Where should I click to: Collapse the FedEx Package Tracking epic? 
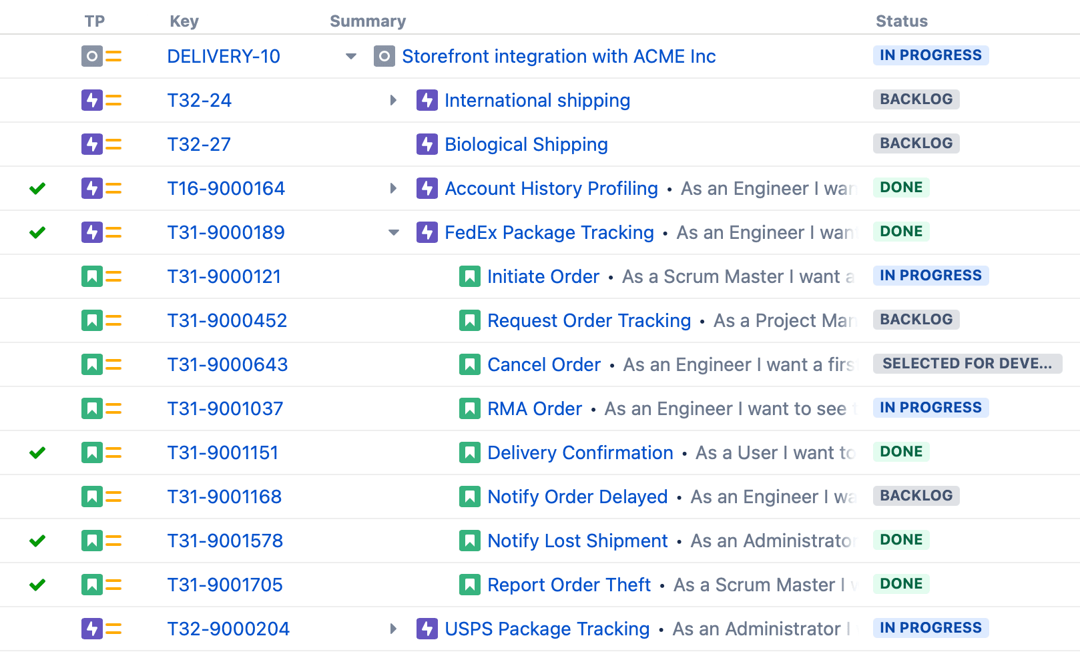[394, 232]
